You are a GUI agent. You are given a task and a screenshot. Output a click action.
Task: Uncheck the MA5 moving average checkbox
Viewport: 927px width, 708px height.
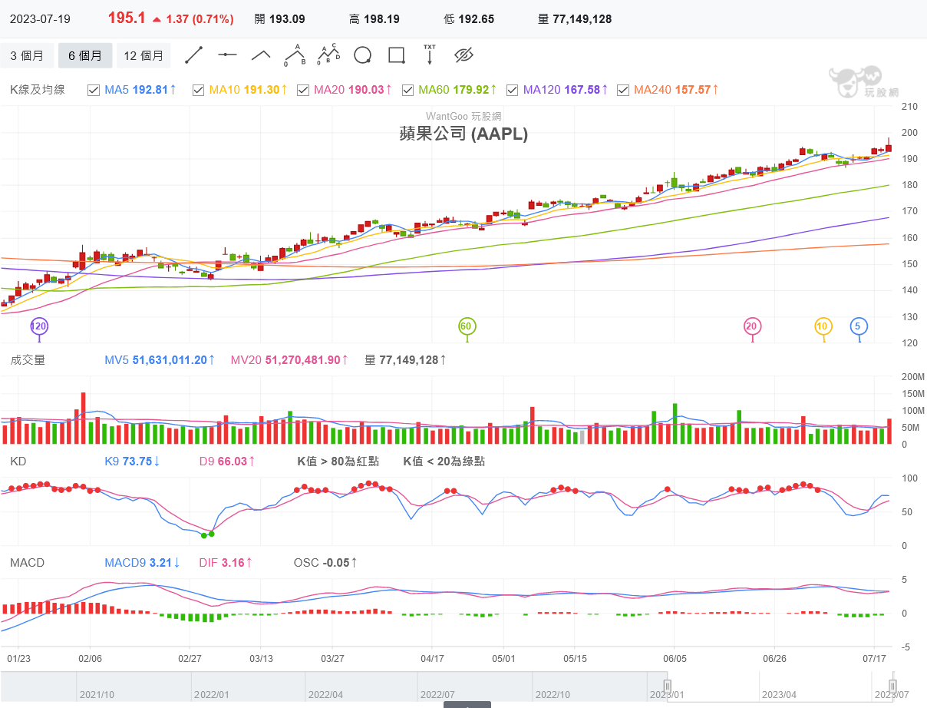click(94, 90)
